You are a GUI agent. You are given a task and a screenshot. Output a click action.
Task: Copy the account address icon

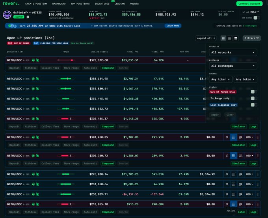[28, 17]
